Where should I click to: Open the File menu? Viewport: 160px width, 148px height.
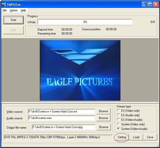click(5, 10)
